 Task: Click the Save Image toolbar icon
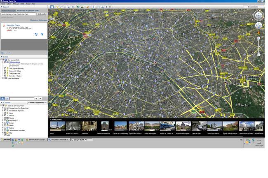106,7
